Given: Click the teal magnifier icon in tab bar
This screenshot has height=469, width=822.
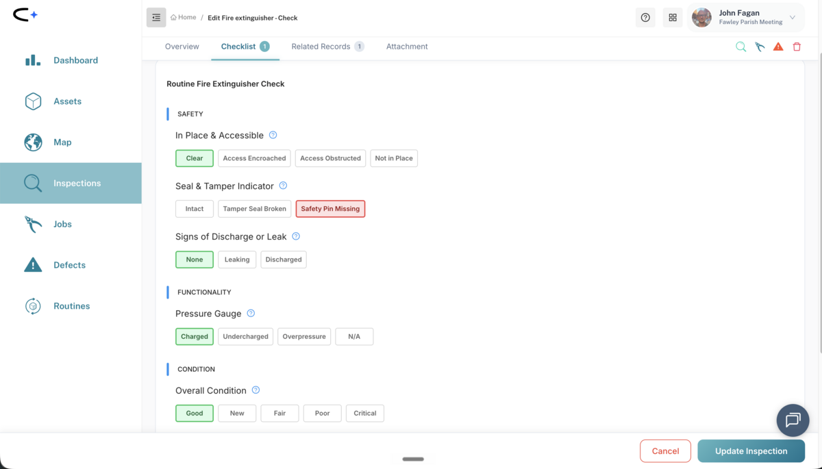Looking at the screenshot, I should 741,47.
